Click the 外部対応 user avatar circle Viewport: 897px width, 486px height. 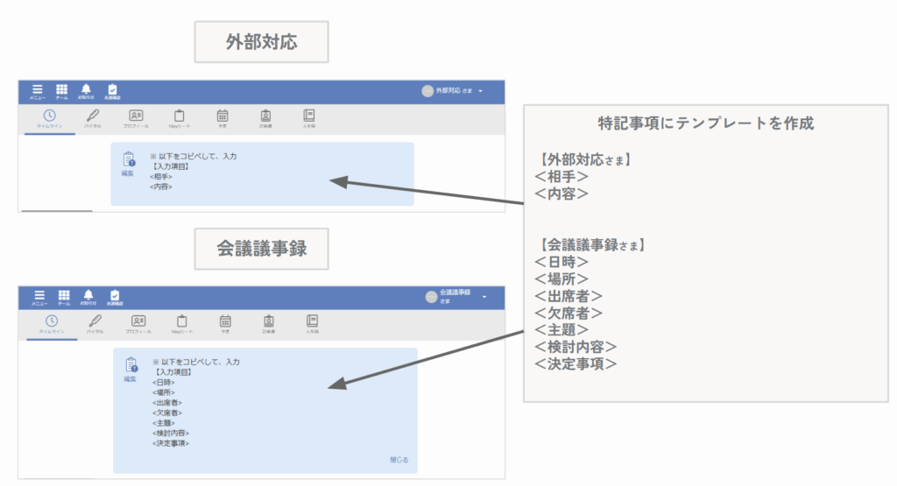[x=427, y=91]
